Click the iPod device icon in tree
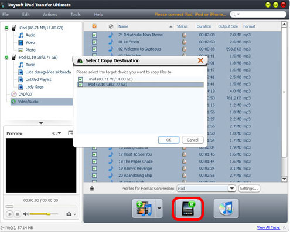 pyautogui.click(x=14, y=58)
